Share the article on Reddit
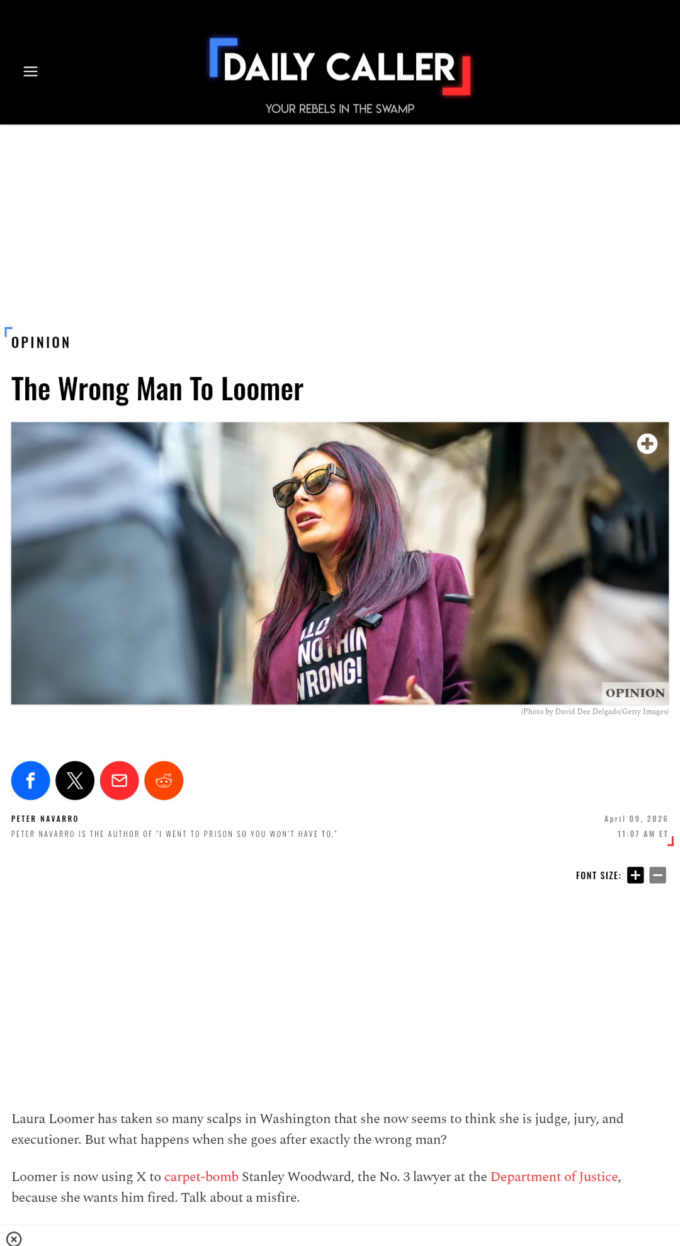680x1246 pixels. [164, 780]
